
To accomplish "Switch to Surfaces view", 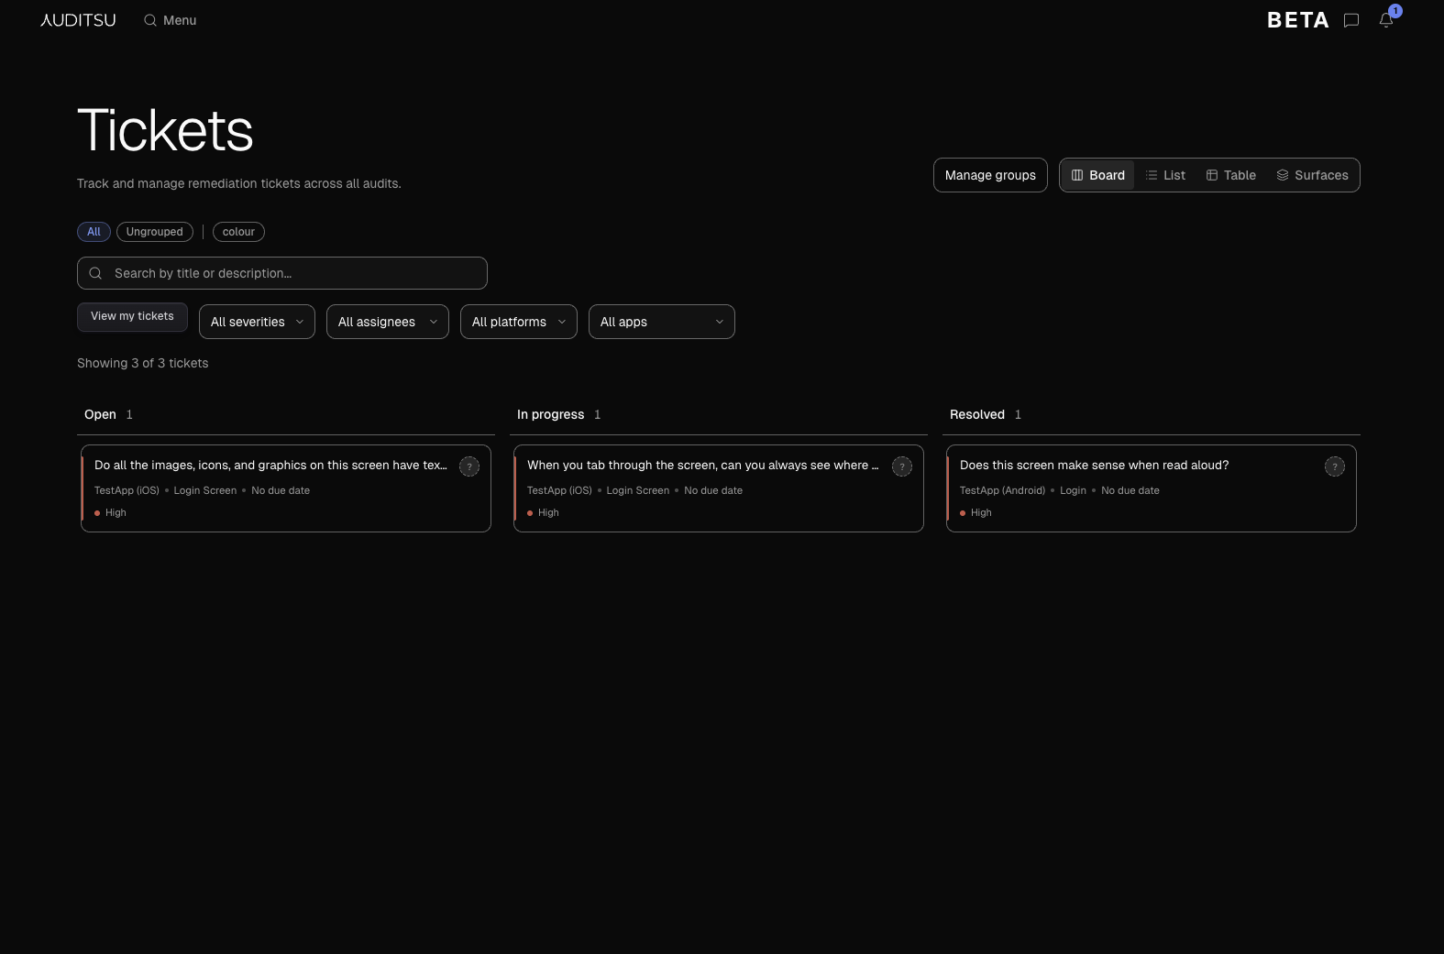I will click(x=1313, y=175).
